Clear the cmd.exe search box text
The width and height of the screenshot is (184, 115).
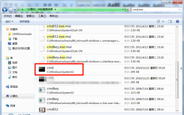[179, 10]
